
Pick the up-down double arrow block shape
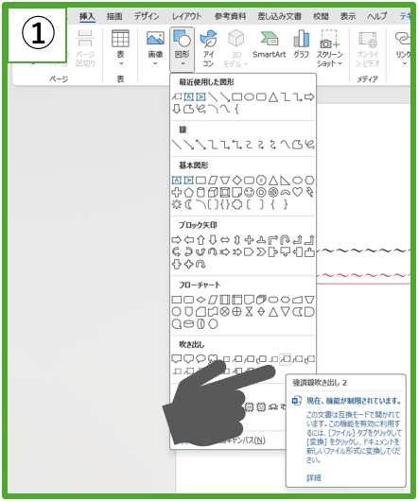click(x=236, y=240)
